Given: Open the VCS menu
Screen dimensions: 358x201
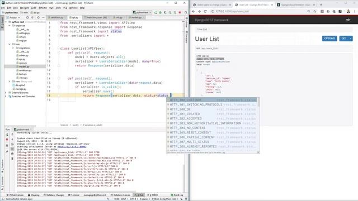Looking at the screenshot, I should coord(65,8).
